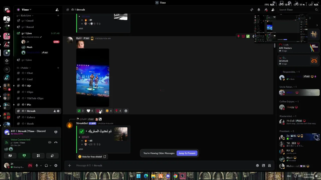Open output device options chevron
321x180 pixels.
click(50, 165)
